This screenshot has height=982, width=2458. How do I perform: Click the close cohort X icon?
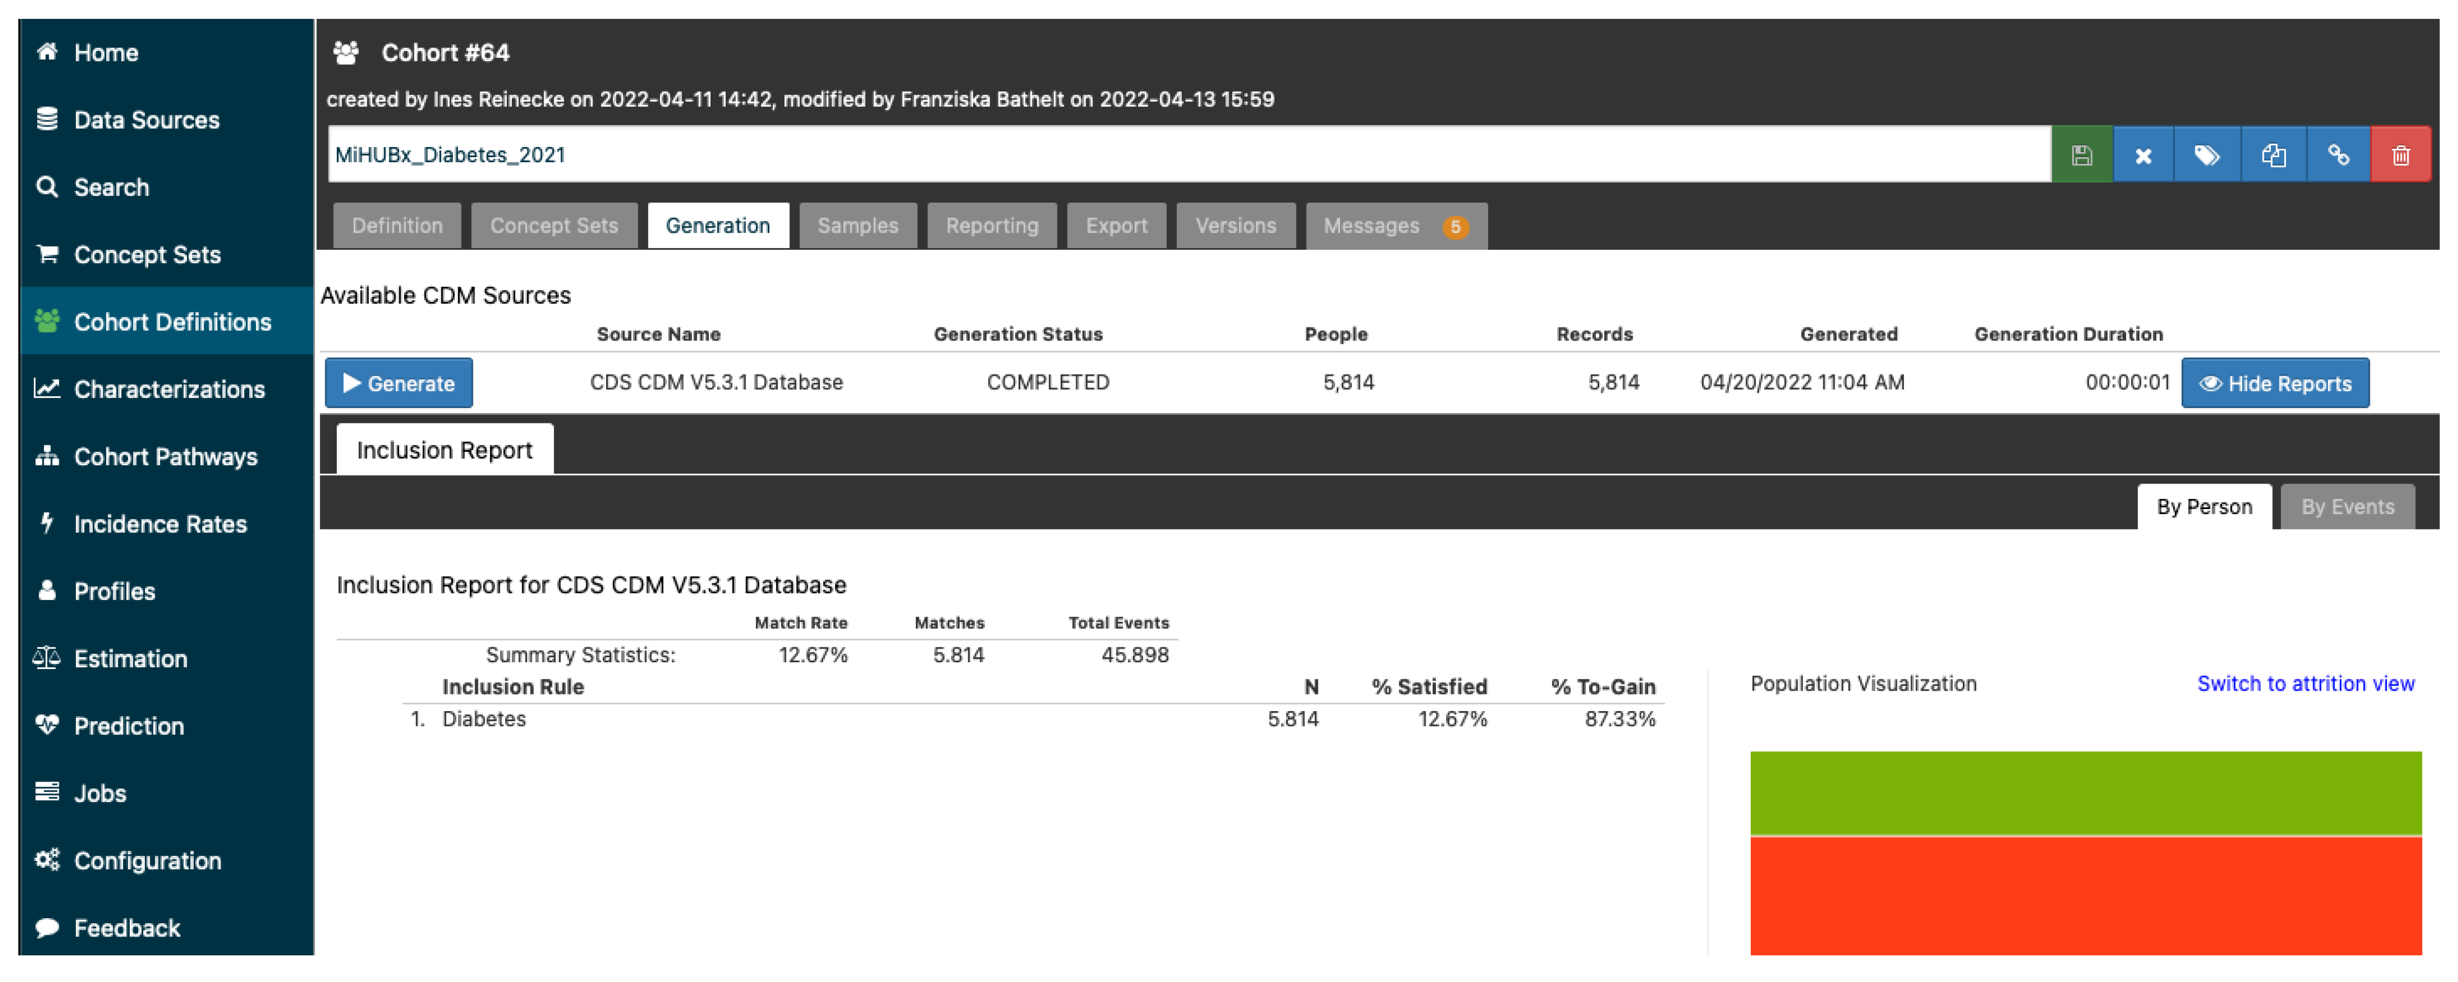(2143, 155)
